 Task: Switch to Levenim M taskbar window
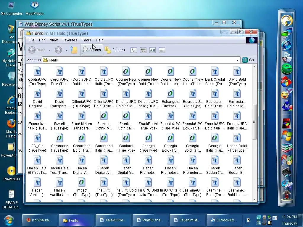point(187,220)
